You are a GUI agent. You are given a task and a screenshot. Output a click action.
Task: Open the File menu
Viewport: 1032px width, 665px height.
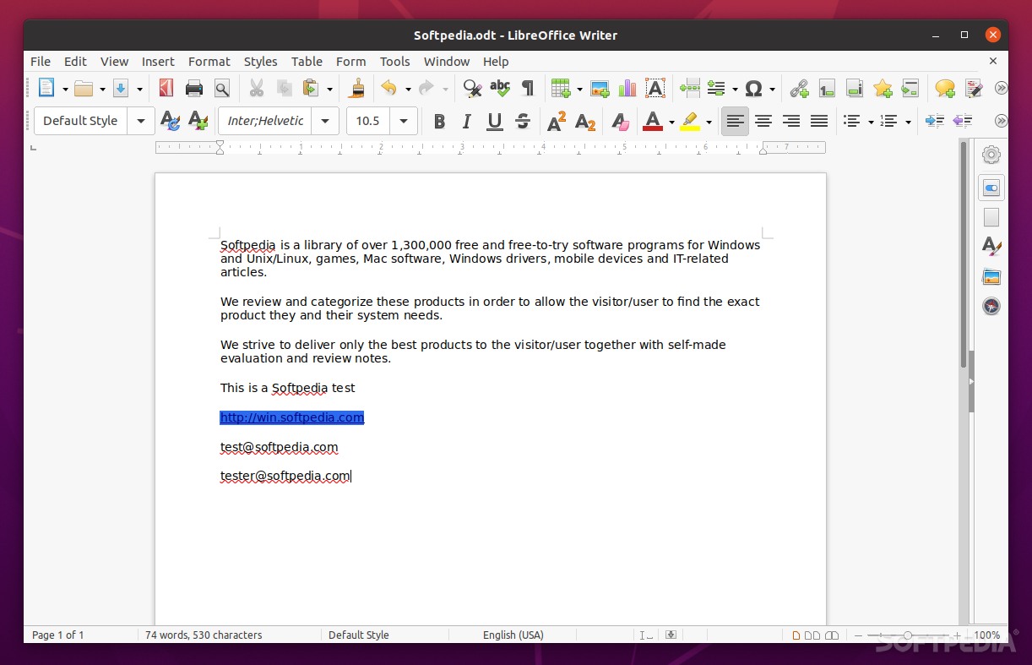coord(41,61)
